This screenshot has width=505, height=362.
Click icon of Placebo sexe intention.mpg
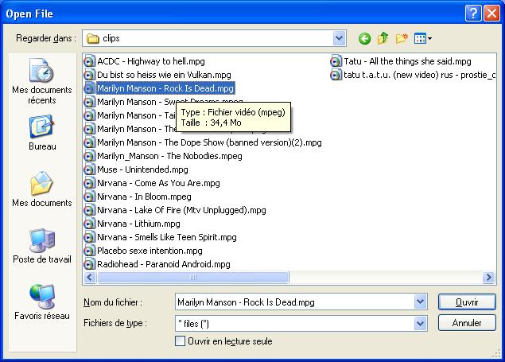(89, 251)
